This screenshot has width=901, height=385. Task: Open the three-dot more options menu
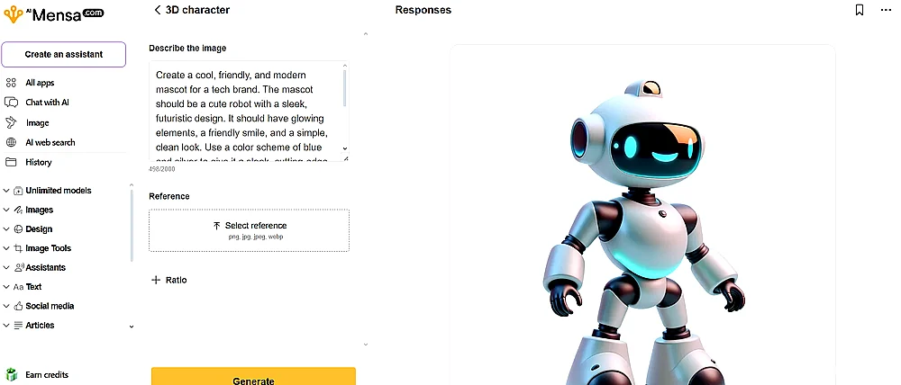(x=886, y=10)
